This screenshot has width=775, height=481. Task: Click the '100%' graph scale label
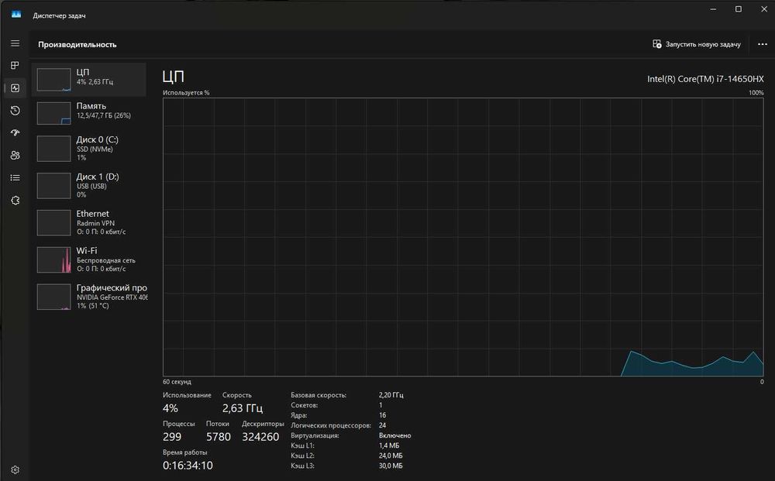(x=756, y=92)
